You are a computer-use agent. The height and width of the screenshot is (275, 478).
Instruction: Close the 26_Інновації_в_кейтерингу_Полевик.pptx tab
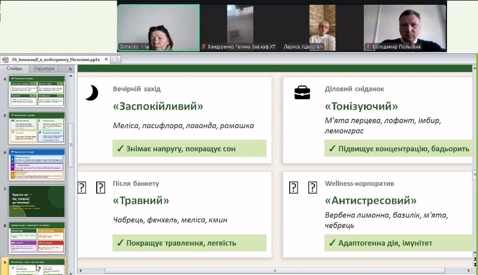click(106, 59)
